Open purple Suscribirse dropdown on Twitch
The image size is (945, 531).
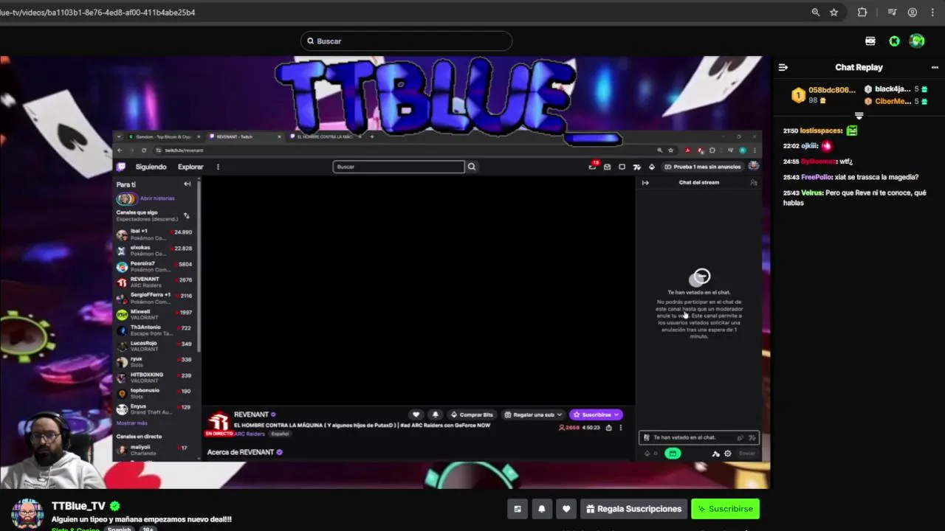pos(596,414)
